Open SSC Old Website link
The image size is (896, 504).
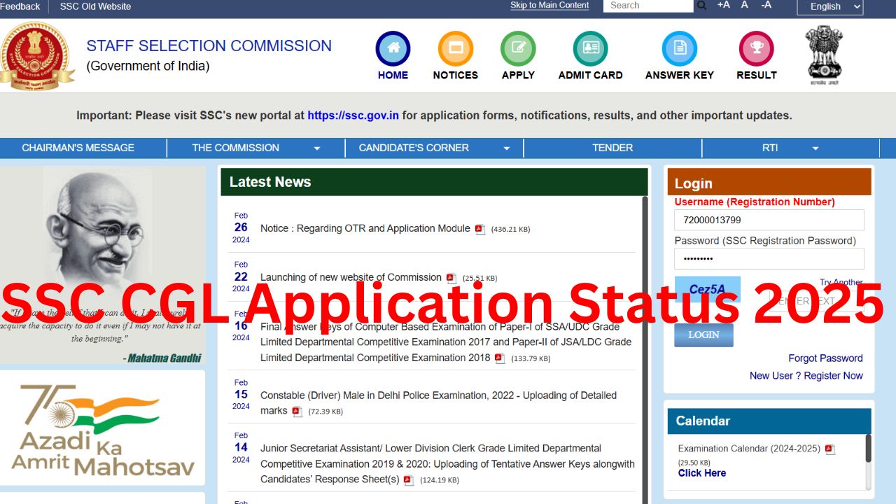(95, 6)
